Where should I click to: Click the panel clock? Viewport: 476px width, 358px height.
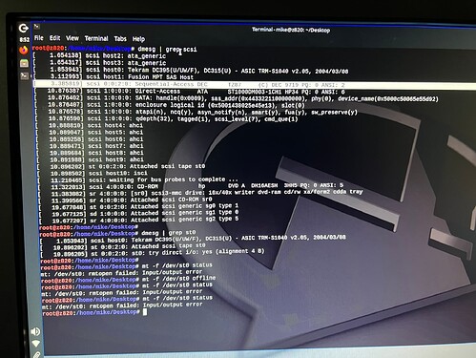[25, 39]
